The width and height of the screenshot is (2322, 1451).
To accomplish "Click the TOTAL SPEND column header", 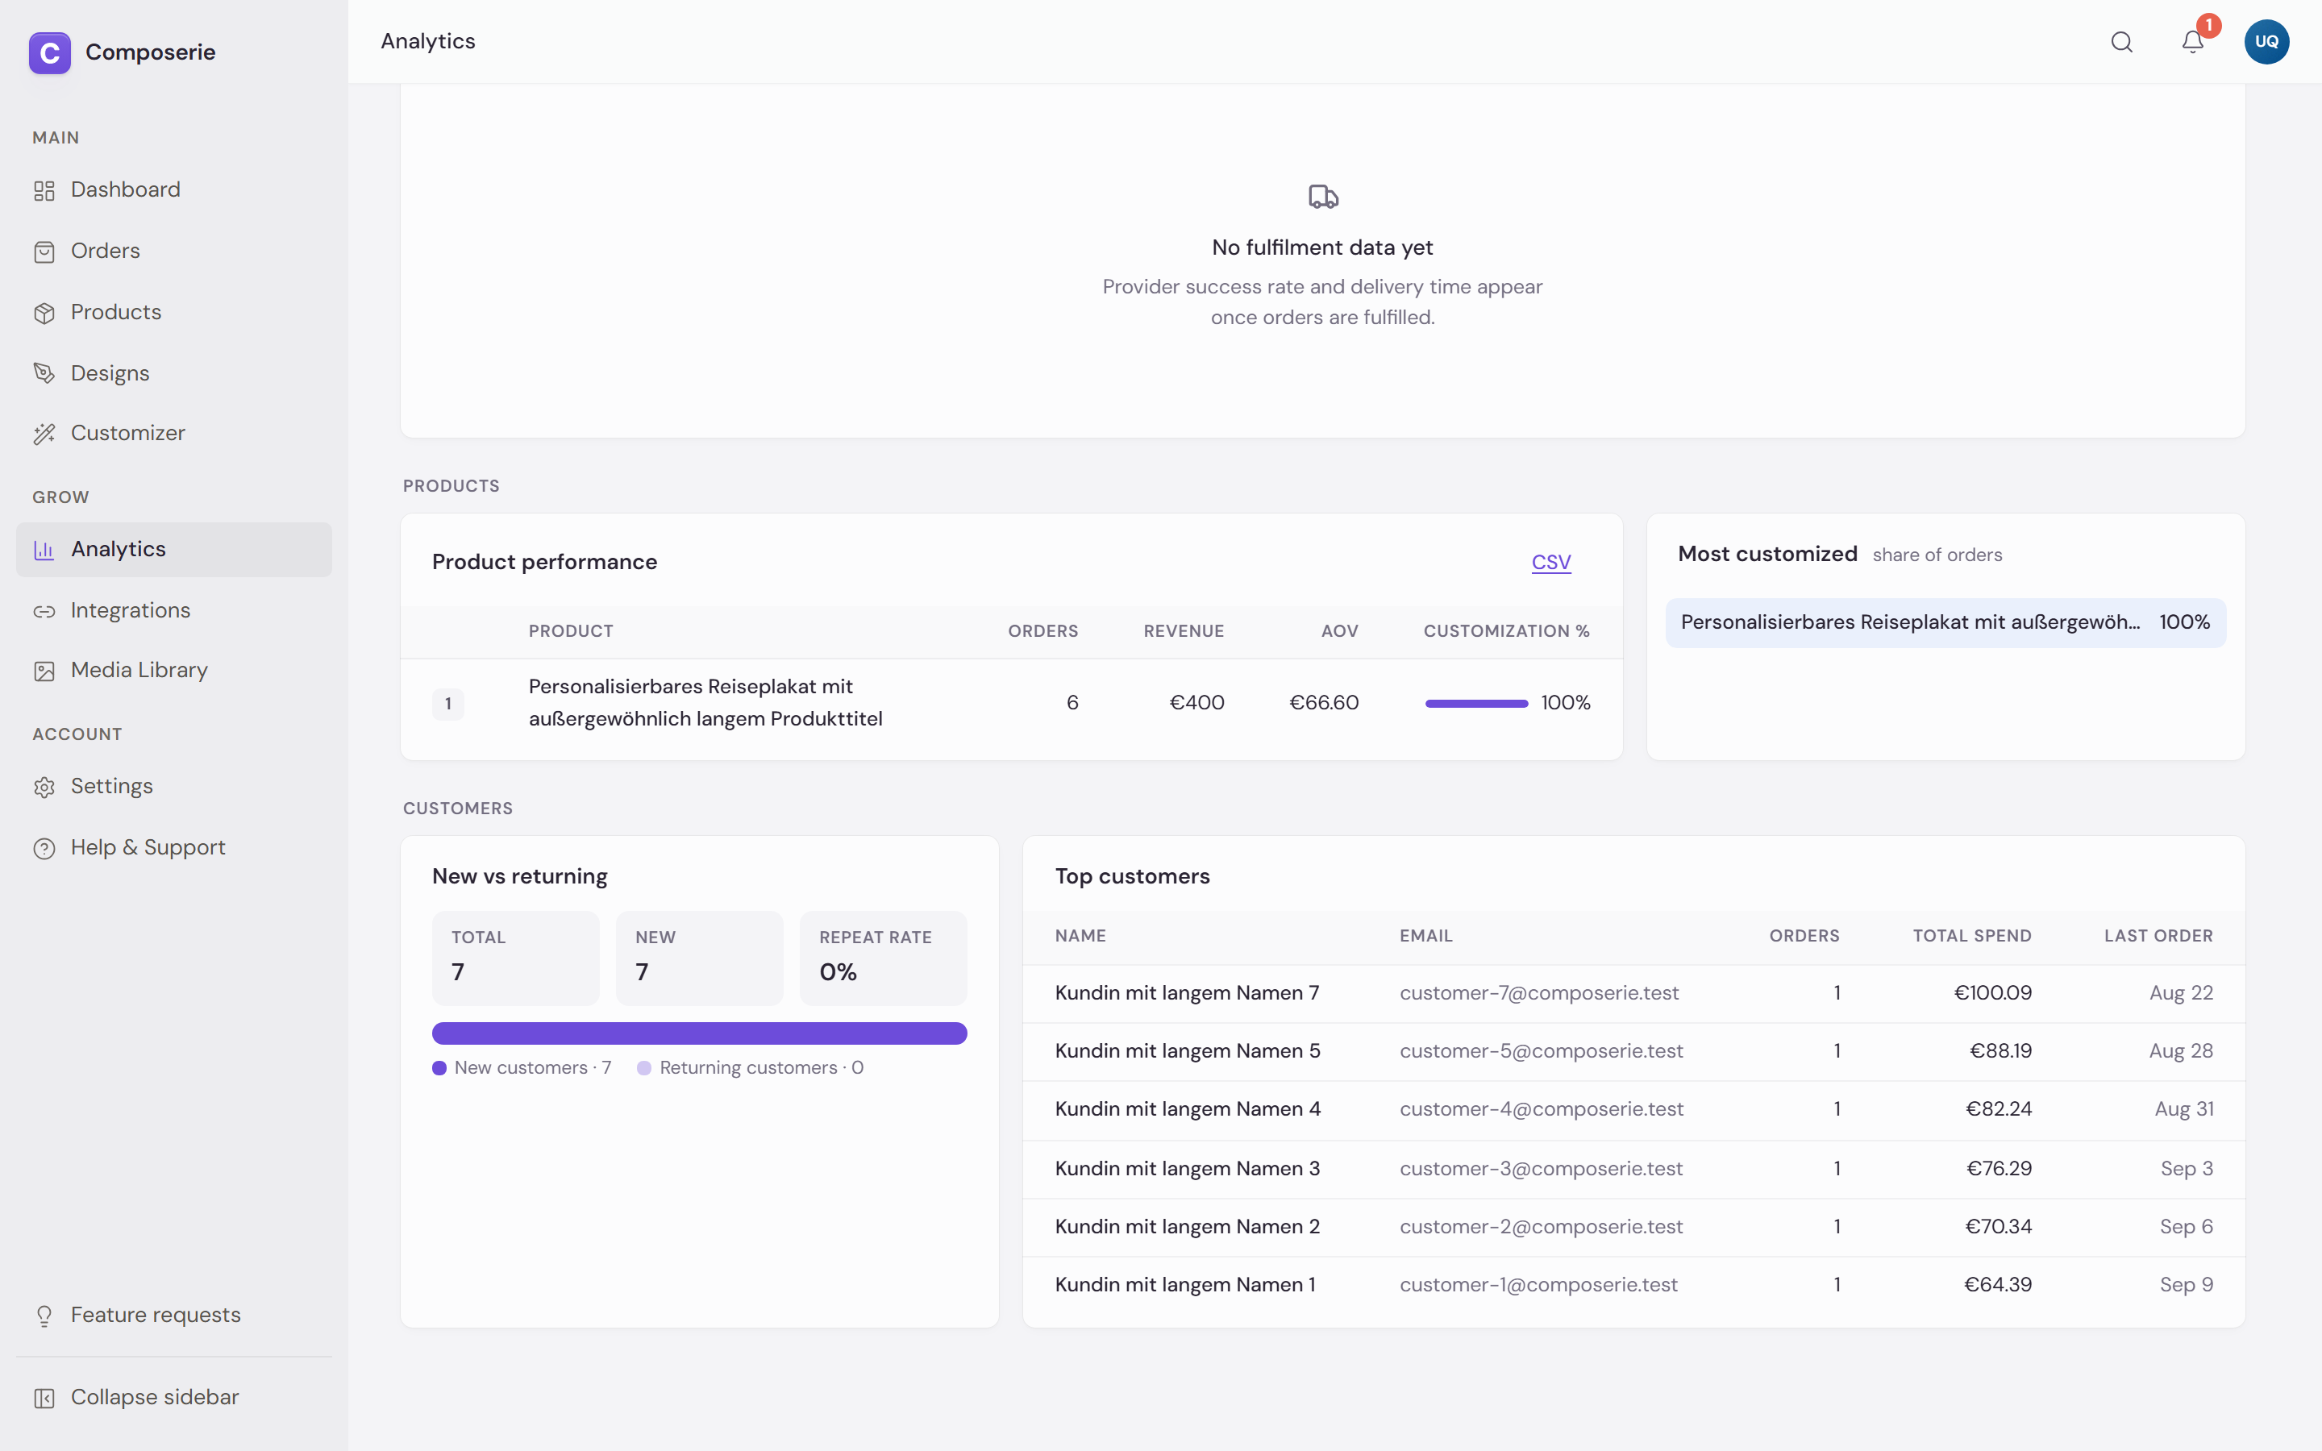I will pyautogui.click(x=1972, y=937).
